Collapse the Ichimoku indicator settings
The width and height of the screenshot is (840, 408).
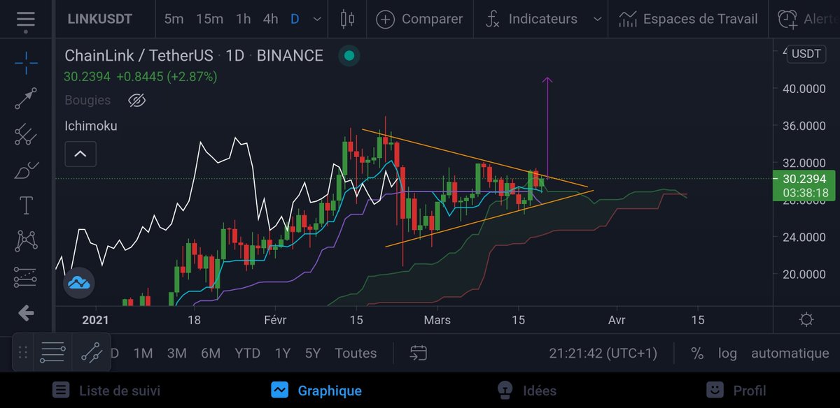(x=80, y=154)
